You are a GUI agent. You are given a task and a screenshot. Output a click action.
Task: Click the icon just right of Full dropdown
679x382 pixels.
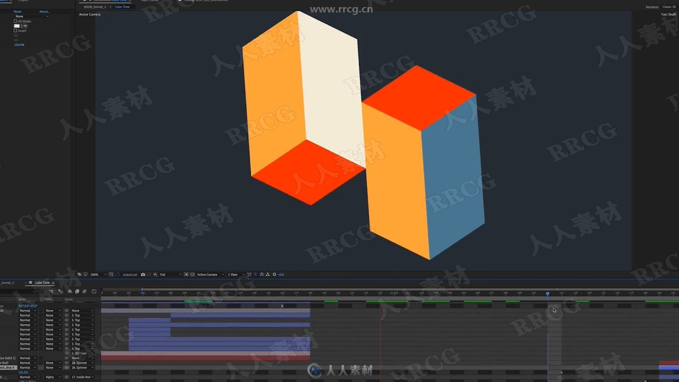coord(186,274)
